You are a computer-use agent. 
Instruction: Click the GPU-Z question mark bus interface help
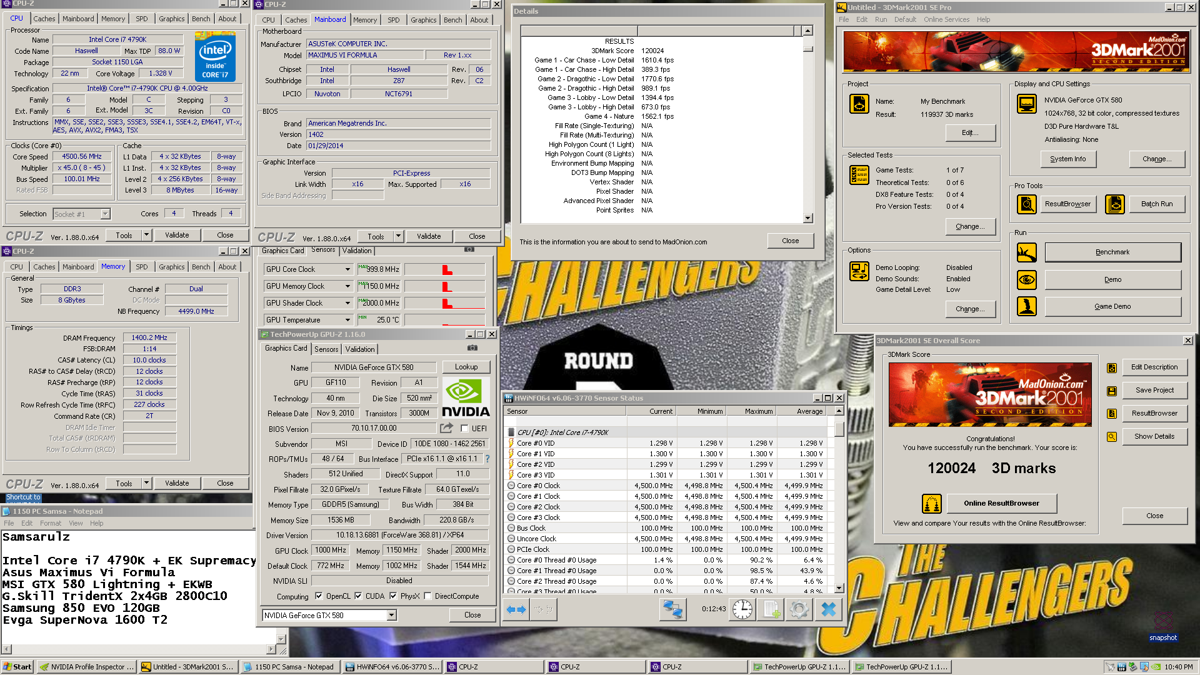487,459
